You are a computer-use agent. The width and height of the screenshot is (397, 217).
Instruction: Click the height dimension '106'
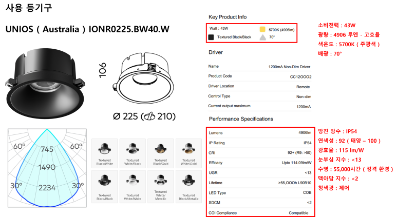[102, 70]
